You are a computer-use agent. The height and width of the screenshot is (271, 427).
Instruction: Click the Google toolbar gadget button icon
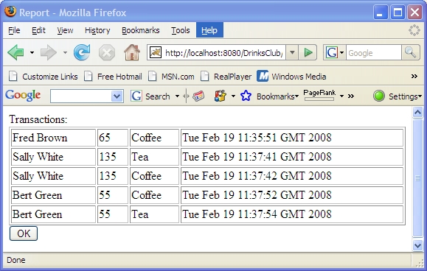click(x=221, y=96)
